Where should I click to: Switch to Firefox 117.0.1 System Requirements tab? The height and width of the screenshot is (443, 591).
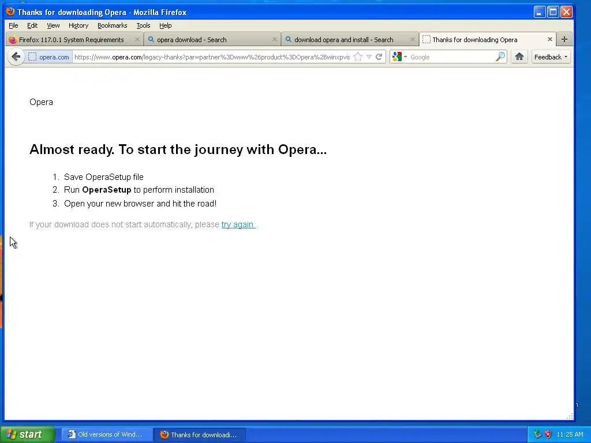pyautogui.click(x=74, y=40)
